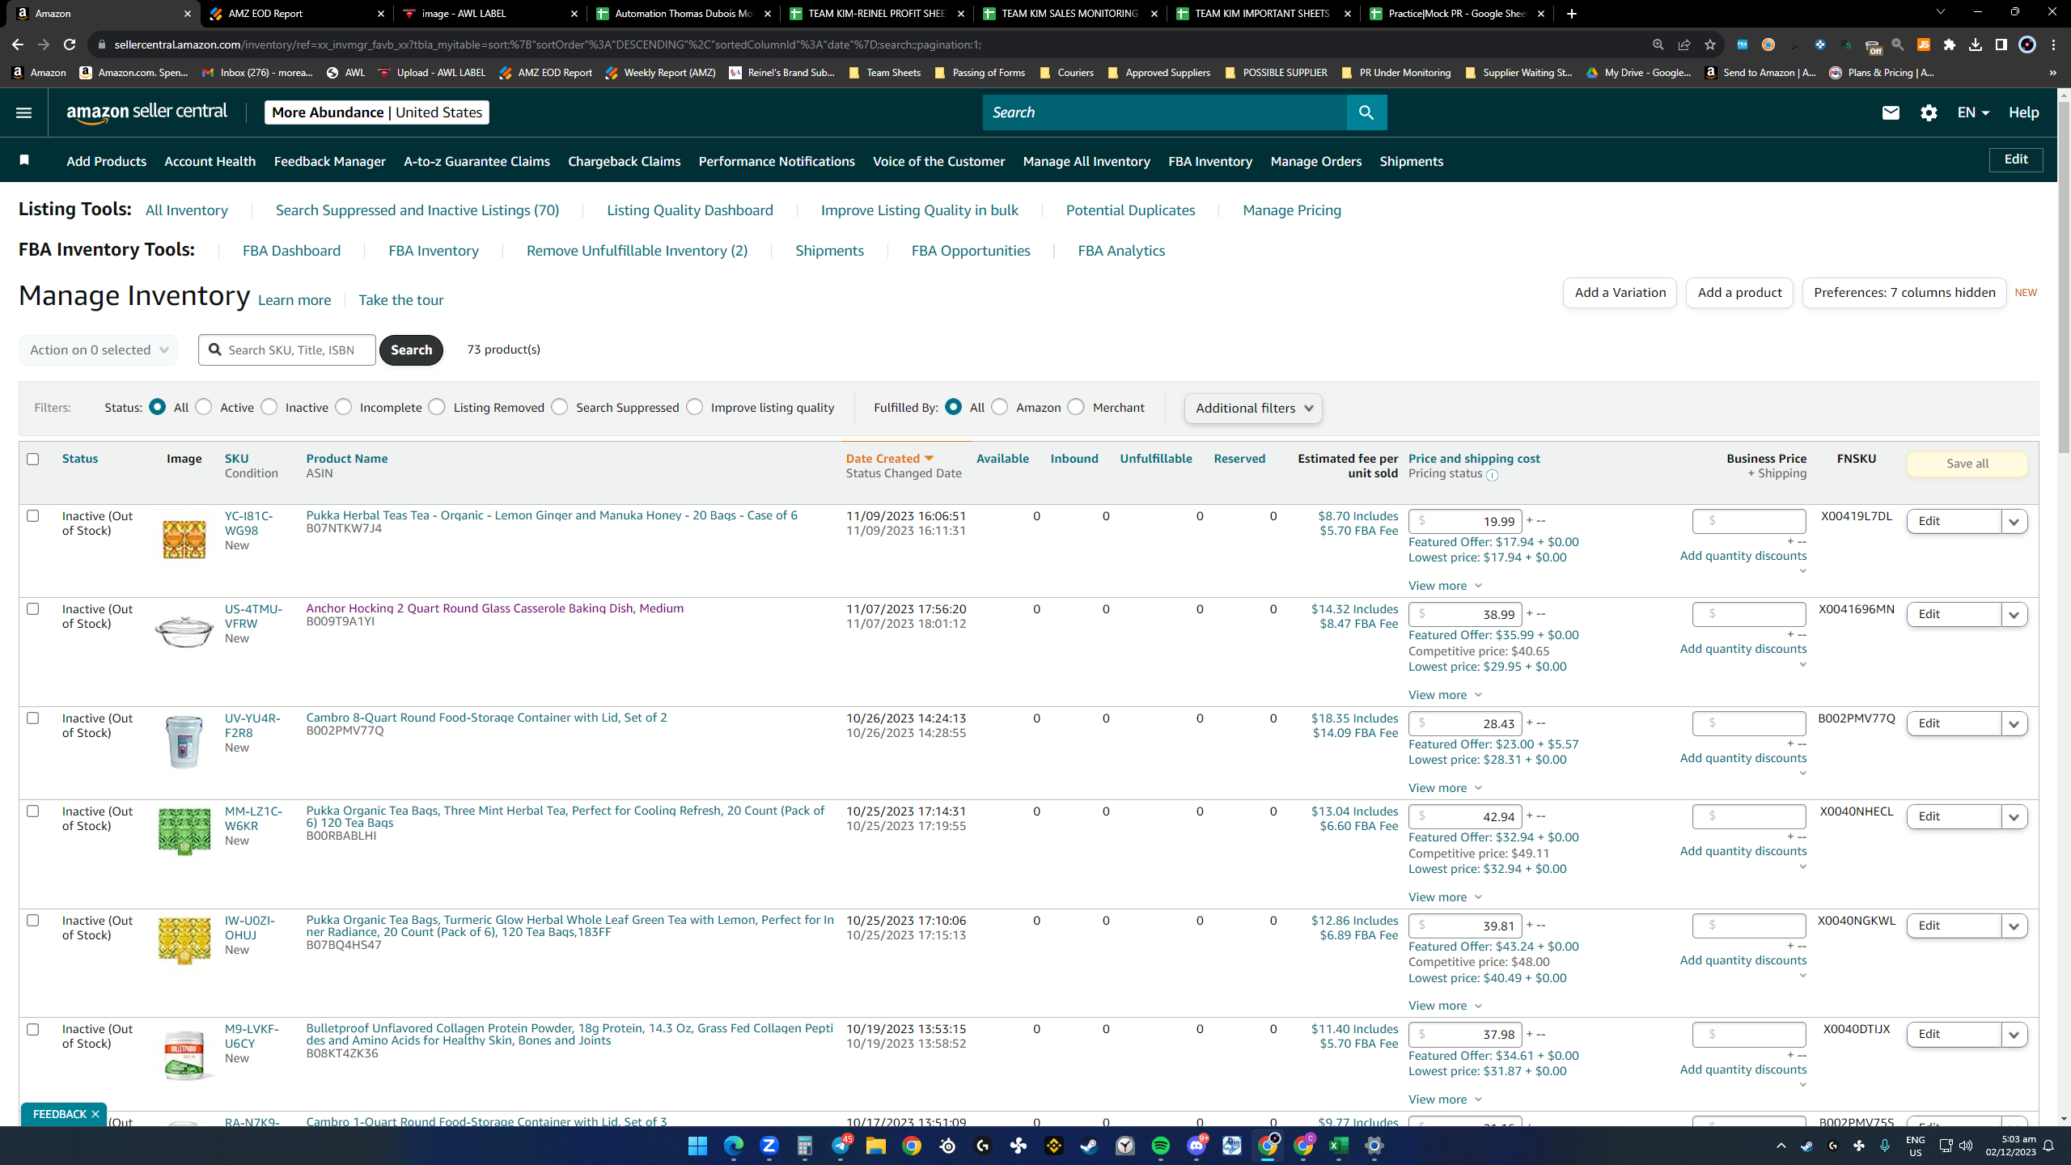Bookmark this page with the star icon
This screenshot has width=2071, height=1165.
point(1709,44)
